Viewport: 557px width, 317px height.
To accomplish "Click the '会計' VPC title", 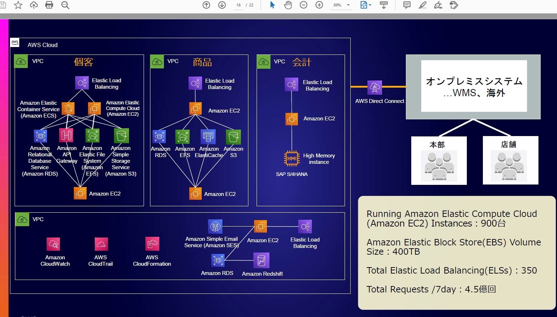I will (302, 62).
